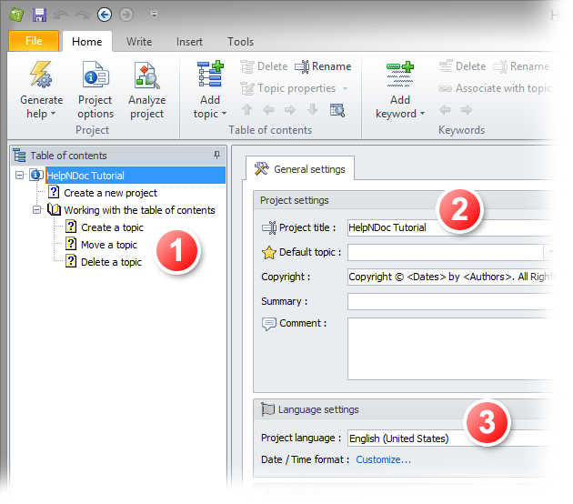
Task: Navigate forward with the grey arrow button
Action: (126, 15)
